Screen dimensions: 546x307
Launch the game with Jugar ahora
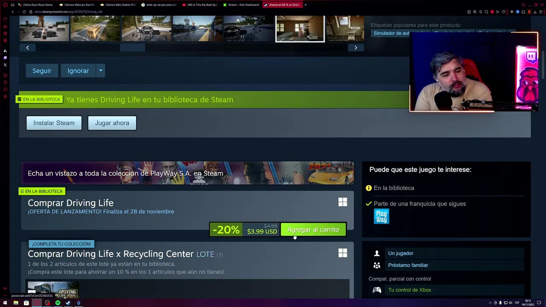tap(112, 123)
